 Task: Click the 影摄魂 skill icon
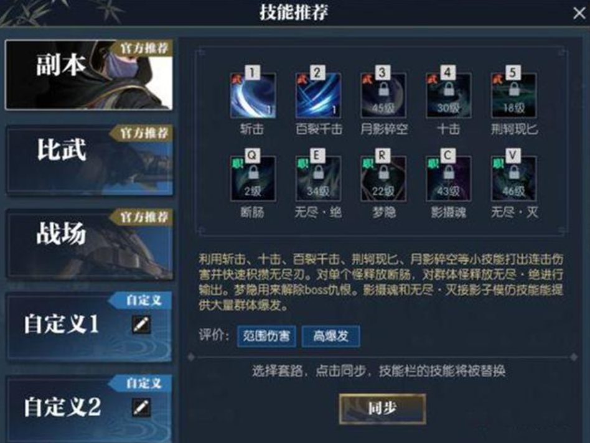[449, 179]
